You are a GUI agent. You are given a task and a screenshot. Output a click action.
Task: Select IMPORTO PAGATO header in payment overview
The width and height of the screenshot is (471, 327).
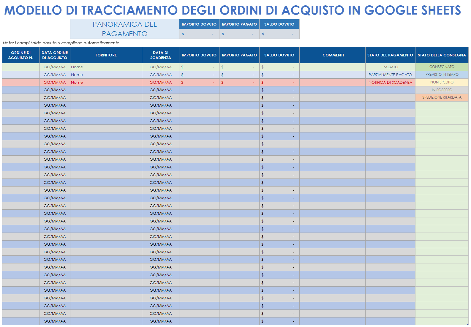point(239,24)
